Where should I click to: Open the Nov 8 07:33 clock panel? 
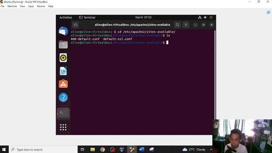143,17
